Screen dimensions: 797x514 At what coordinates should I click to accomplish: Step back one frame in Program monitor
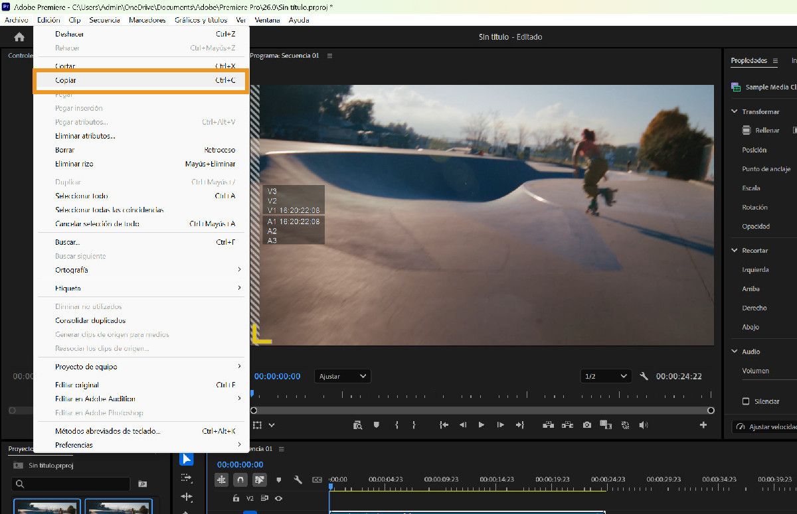pyautogui.click(x=463, y=425)
